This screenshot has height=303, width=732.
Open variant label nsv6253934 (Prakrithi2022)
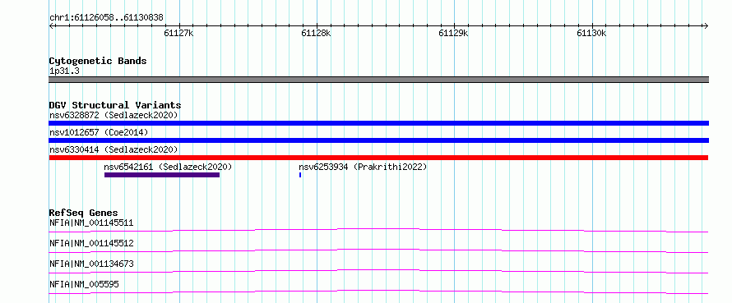pyautogui.click(x=363, y=167)
